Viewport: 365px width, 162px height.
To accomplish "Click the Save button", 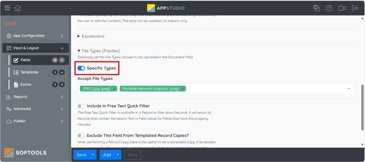I will click(x=81, y=155).
